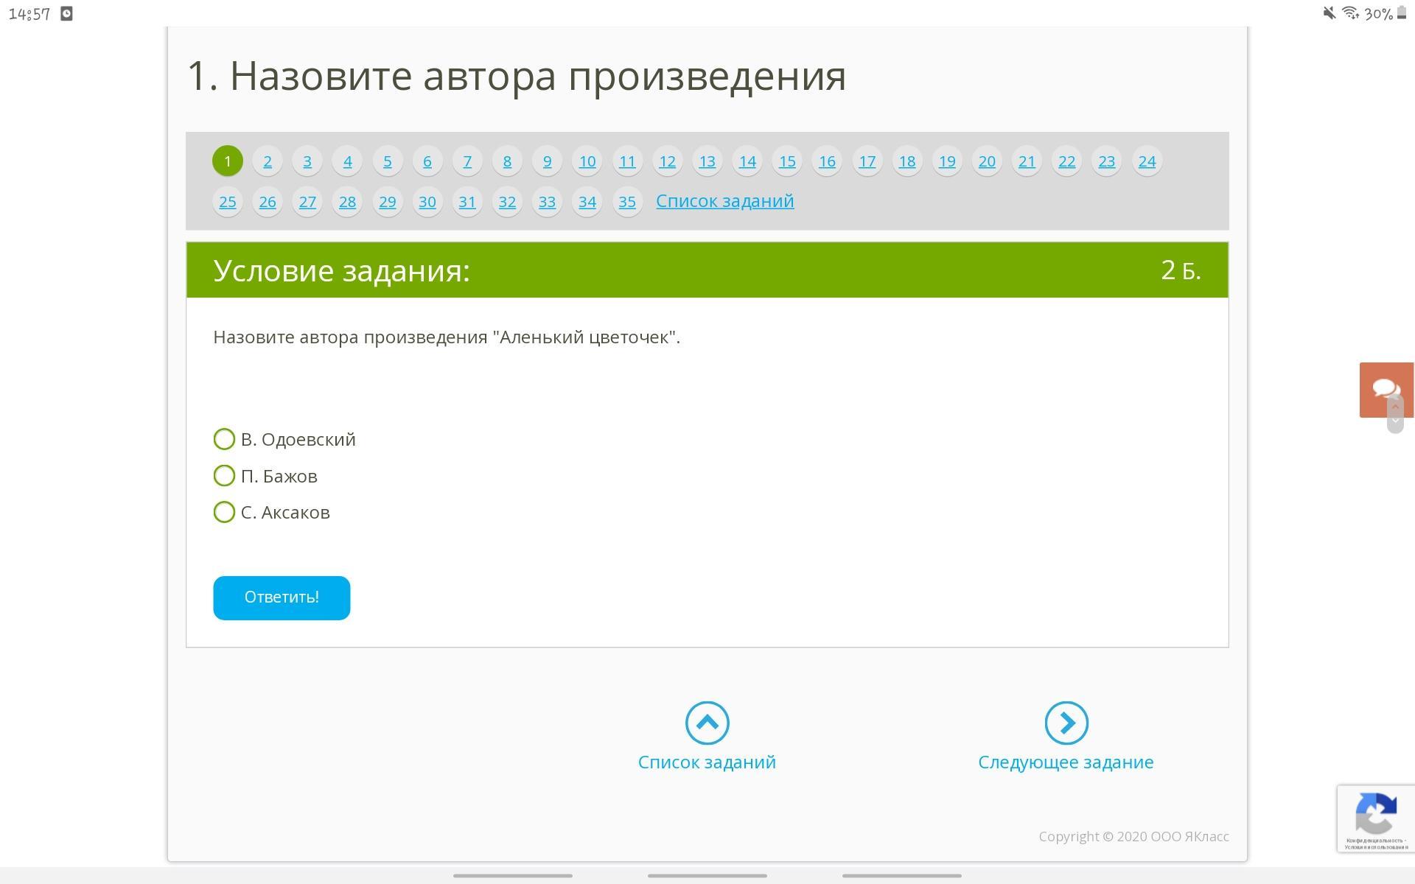Select the answer П. Бажов
Viewport: 1415px width, 884px height.
pos(224,476)
